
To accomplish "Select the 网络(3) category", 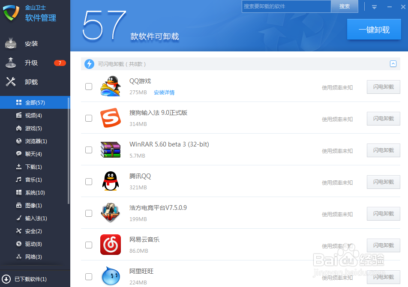I will pyautogui.click(x=34, y=257).
